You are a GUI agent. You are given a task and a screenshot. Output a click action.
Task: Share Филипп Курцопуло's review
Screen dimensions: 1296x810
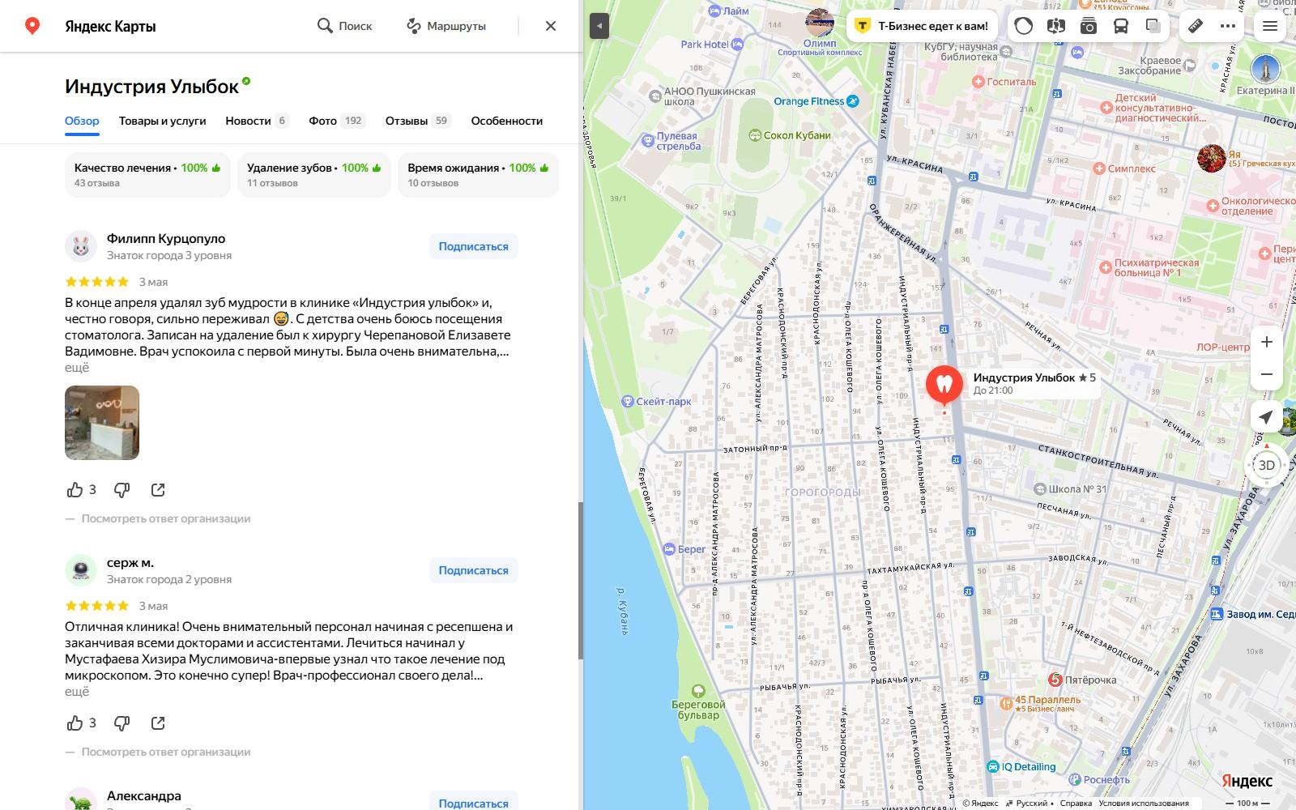pyautogui.click(x=158, y=490)
